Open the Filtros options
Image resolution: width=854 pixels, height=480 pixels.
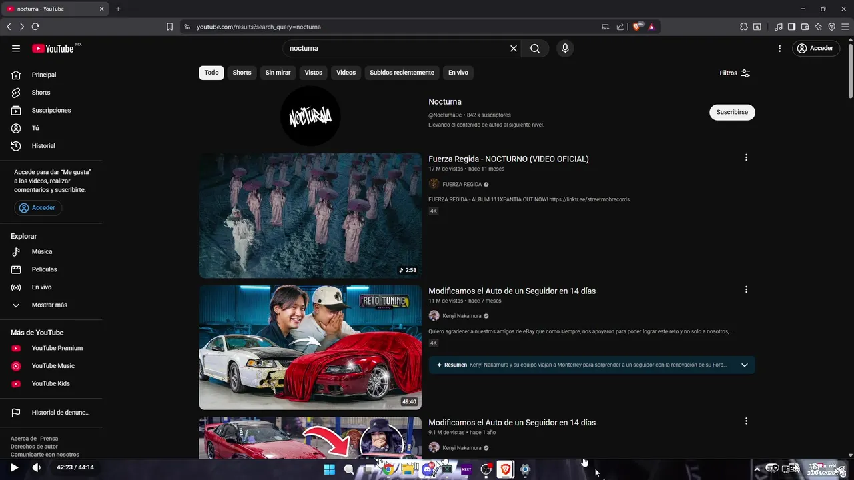click(735, 73)
